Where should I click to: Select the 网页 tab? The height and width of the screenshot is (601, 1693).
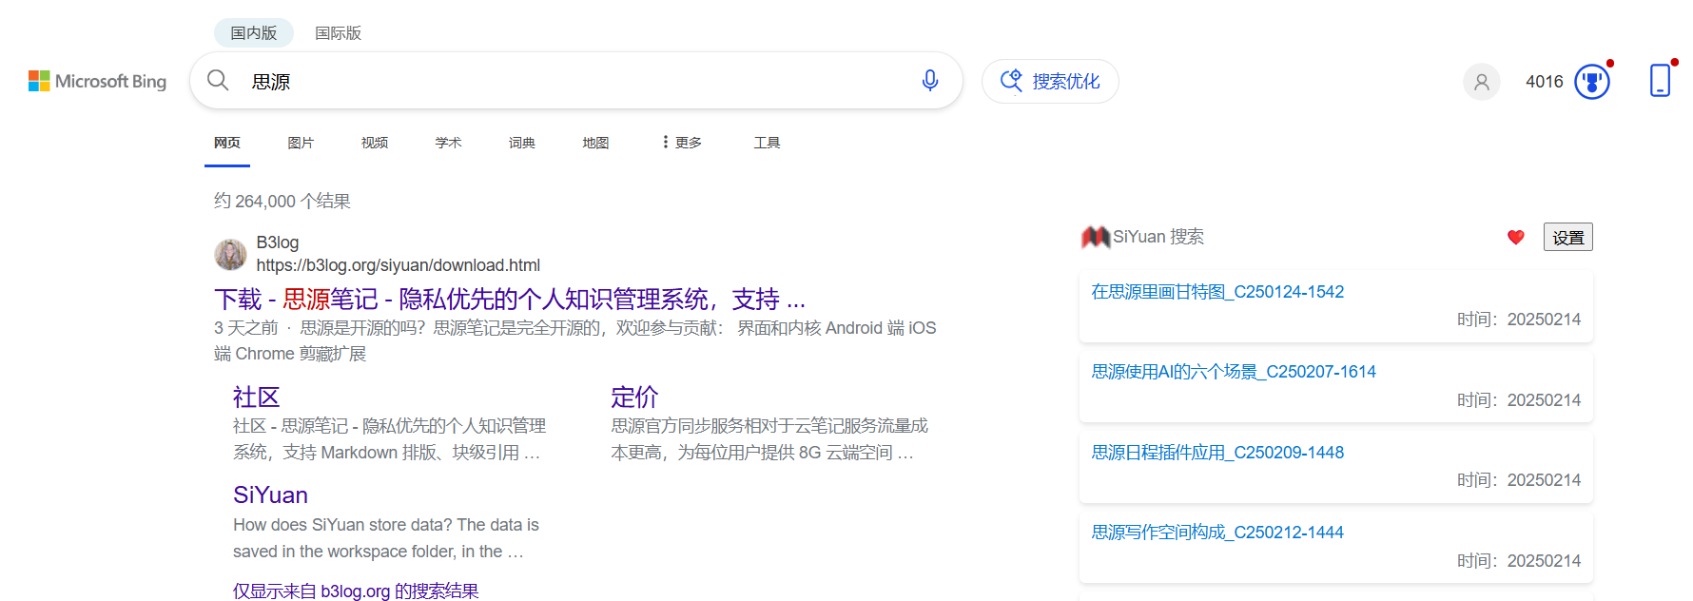coord(227,143)
